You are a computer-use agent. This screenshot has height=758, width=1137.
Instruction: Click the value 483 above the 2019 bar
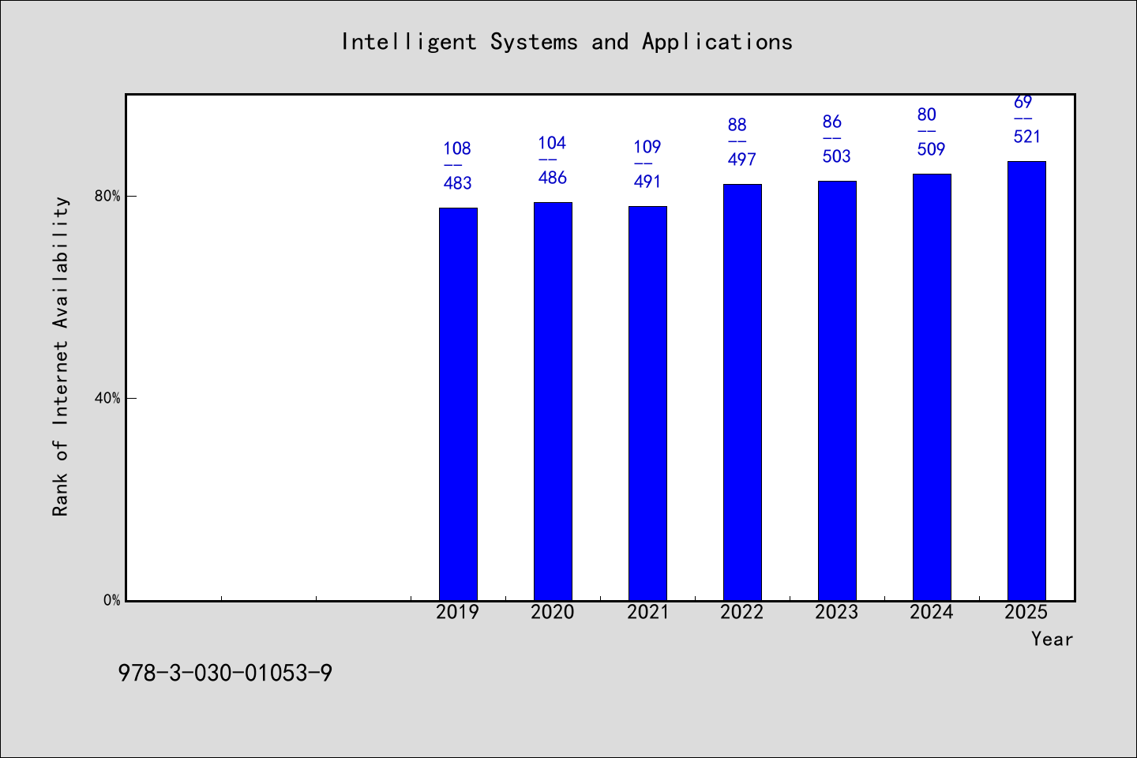tap(457, 183)
